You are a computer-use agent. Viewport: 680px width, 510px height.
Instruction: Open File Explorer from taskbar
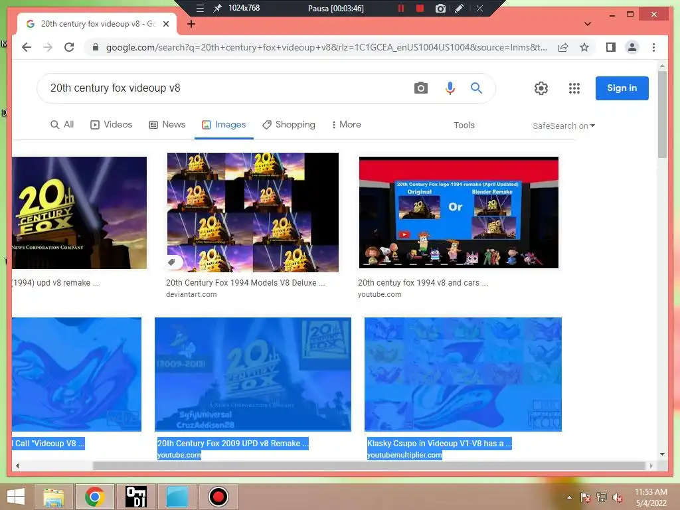pyautogui.click(x=54, y=497)
